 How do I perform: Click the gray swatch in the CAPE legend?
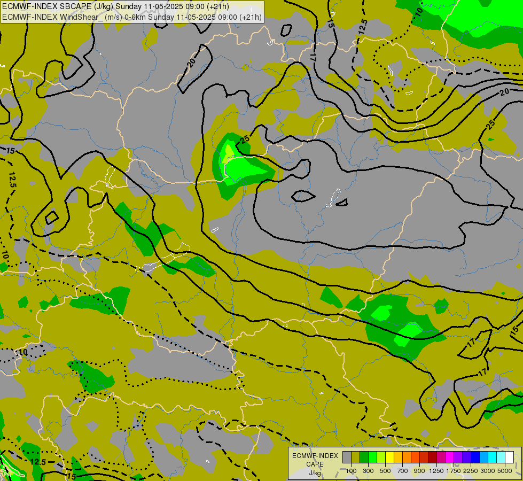point(347,457)
